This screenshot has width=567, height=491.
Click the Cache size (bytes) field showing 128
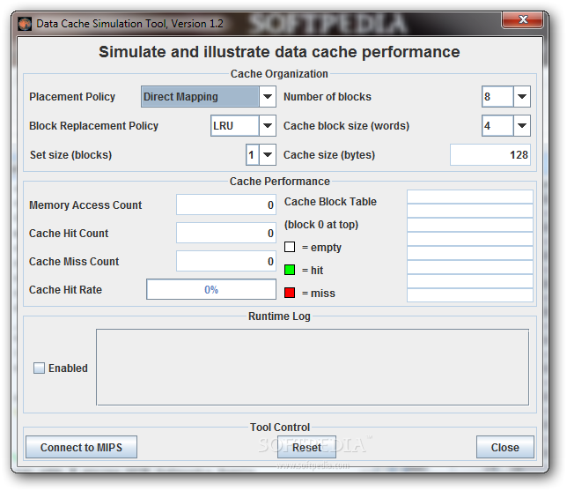click(490, 154)
